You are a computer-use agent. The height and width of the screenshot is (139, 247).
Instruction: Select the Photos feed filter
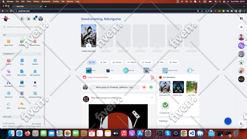click(x=117, y=62)
